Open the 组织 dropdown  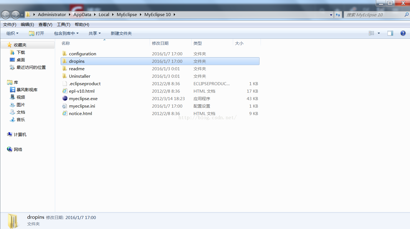pyautogui.click(x=12, y=33)
